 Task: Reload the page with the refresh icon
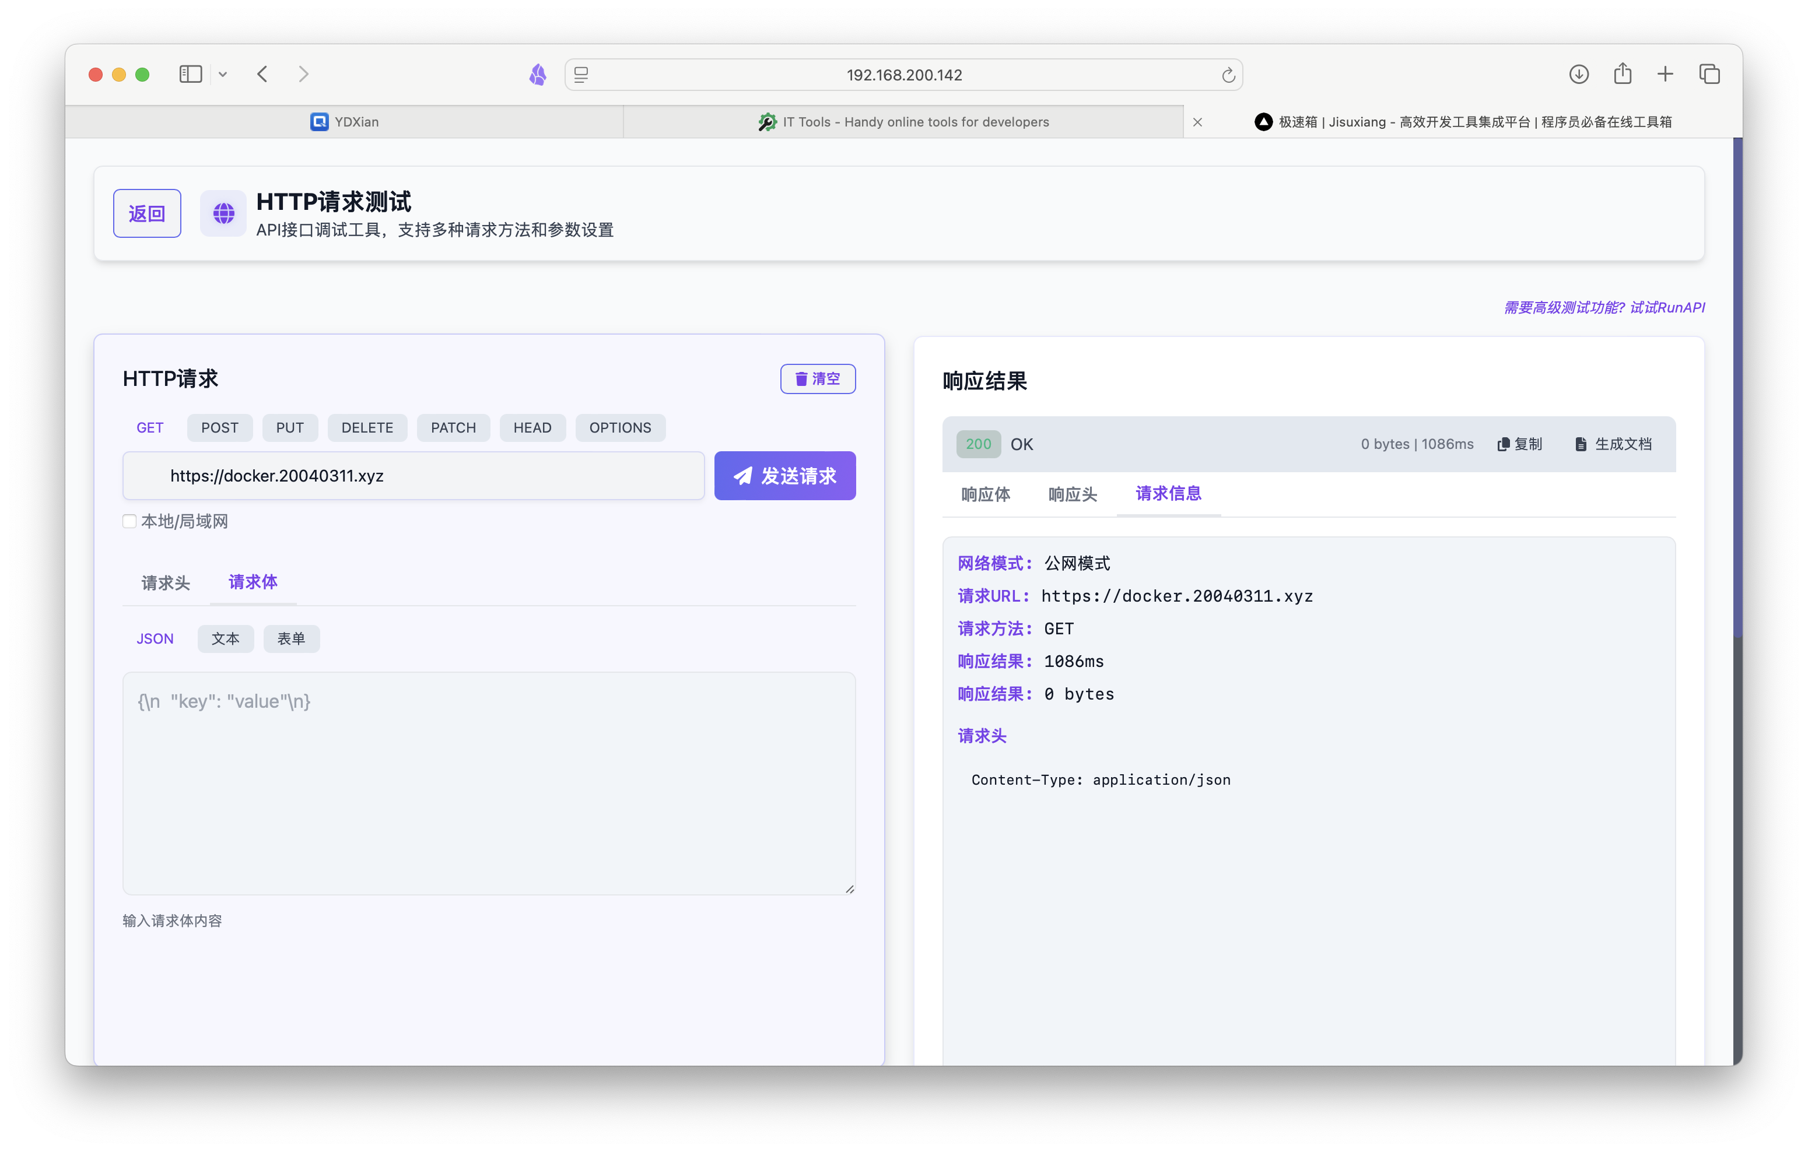[1228, 75]
